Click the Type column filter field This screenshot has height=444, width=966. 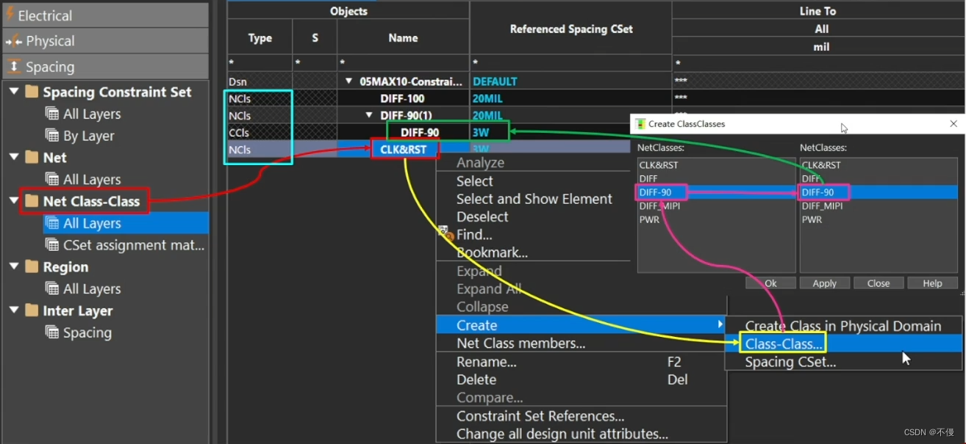(x=260, y=64)
